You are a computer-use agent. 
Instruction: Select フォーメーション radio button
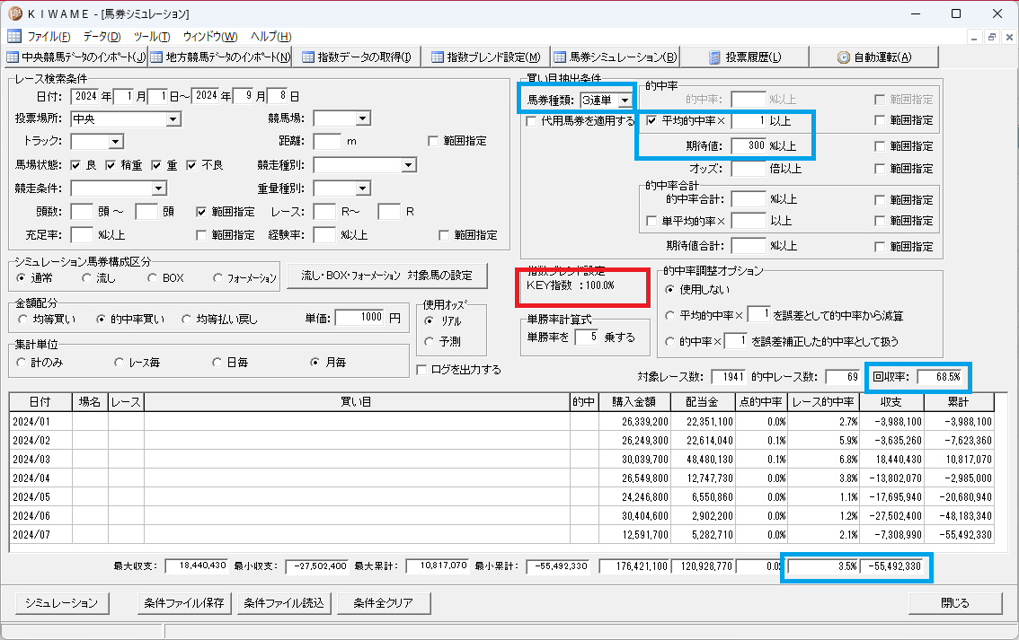coord(217,277)
